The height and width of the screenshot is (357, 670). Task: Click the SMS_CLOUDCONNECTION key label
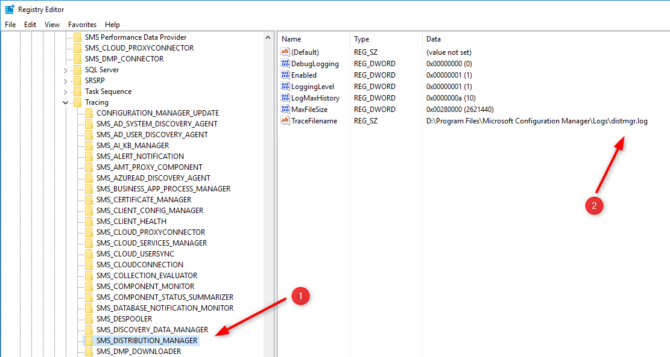pos(140,265)
